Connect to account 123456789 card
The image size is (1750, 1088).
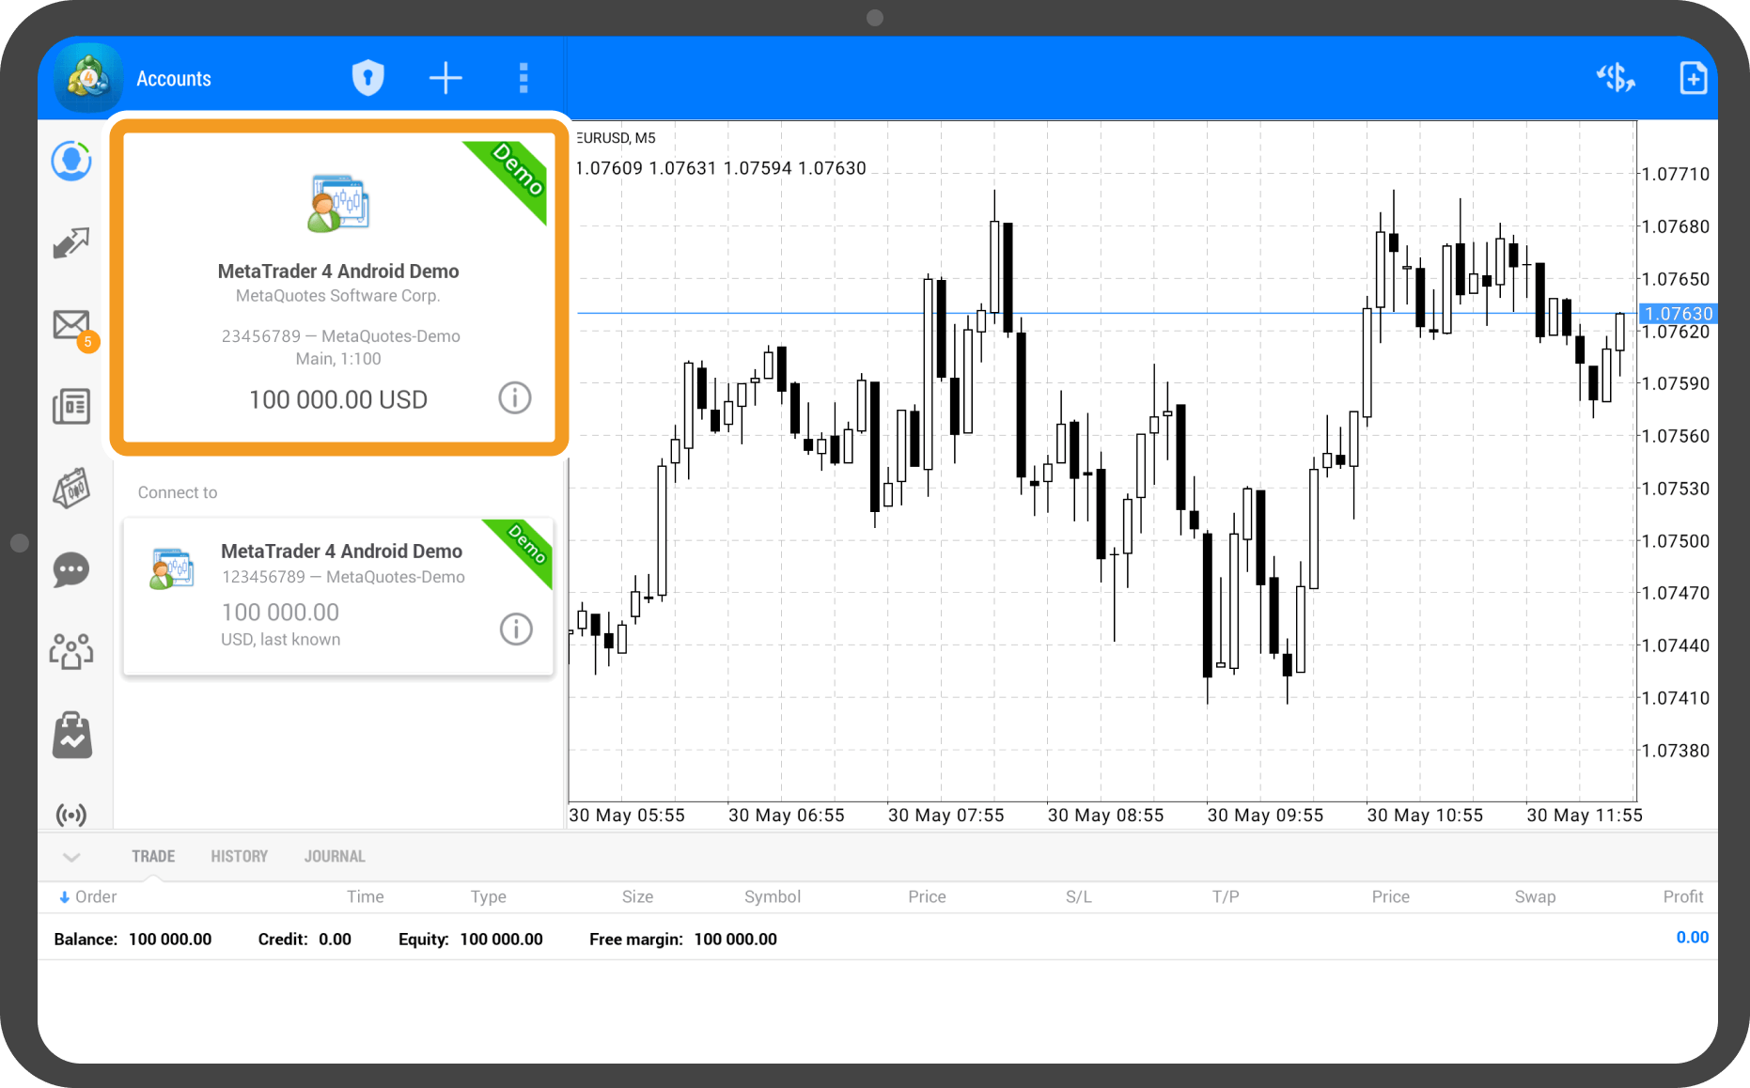338,596
